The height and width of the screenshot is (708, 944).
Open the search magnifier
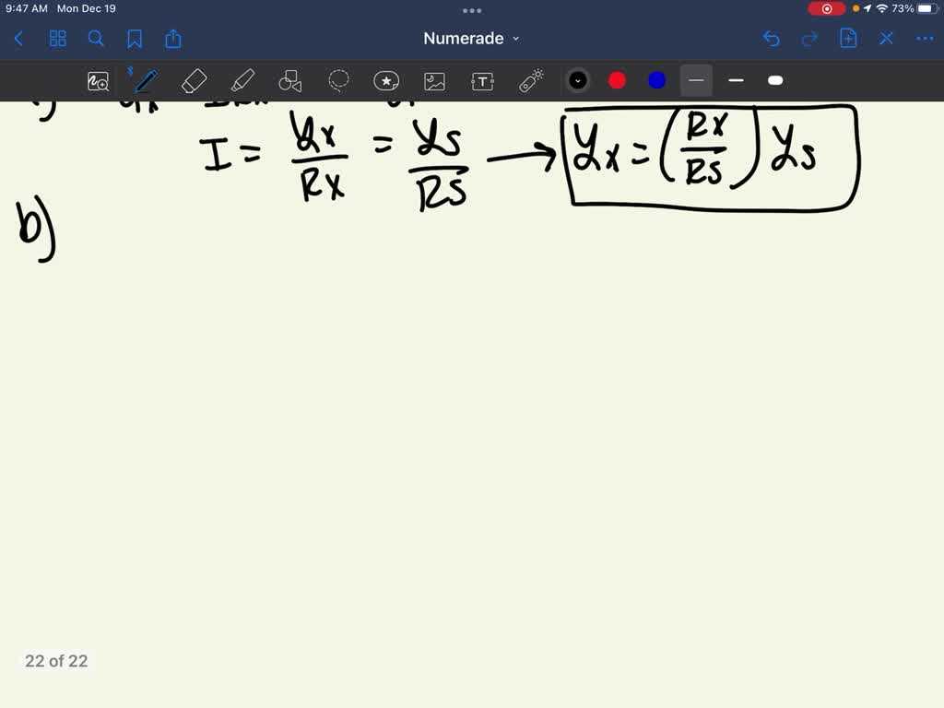96,39
